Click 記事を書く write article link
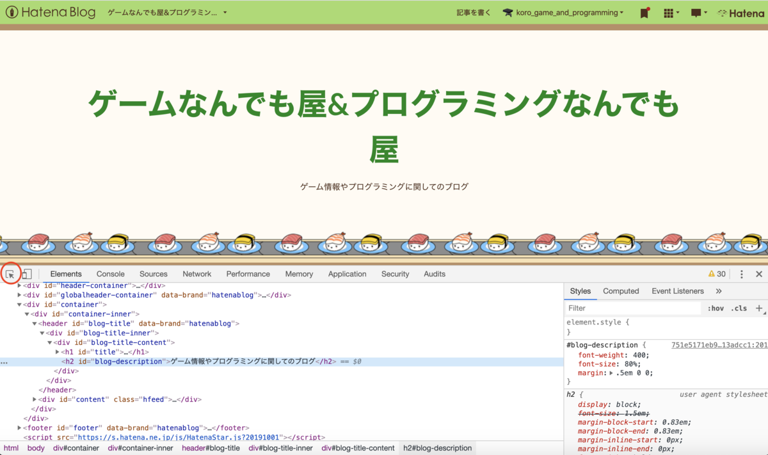Image resolution: width=768 pixels, height=455 pixels. 474,13
